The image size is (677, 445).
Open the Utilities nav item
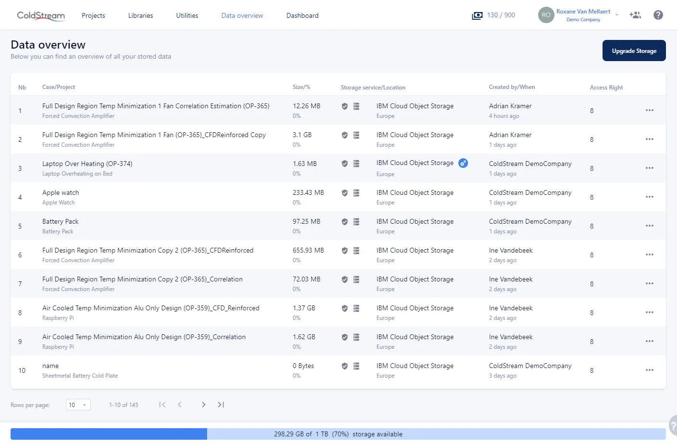pyautogui.click(x=187, y=15)
